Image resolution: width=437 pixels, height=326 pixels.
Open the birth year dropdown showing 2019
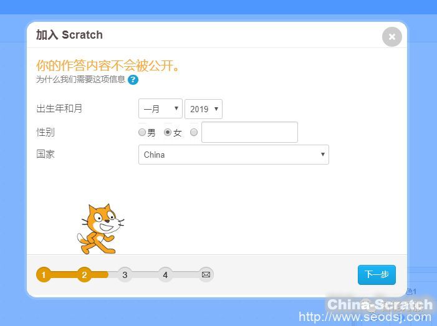tap(203, 109)
